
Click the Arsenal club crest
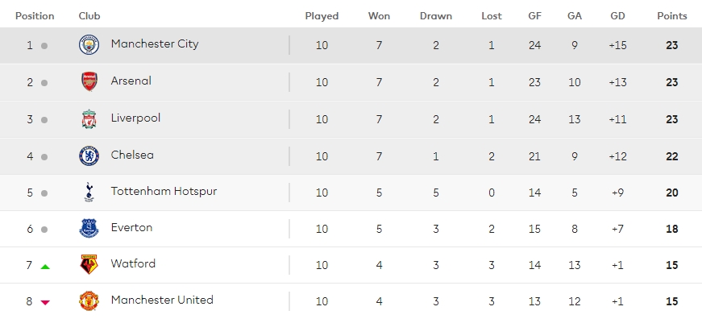tap(89, 82)
